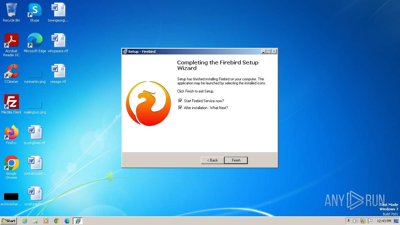
Task: Select the yesago.rtf file icon
Action: (x=58, y=74)
